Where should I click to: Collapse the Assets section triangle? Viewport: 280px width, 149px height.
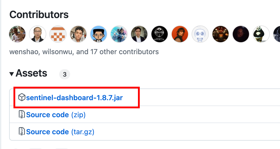pyautogui.click(x=12, y=74)
